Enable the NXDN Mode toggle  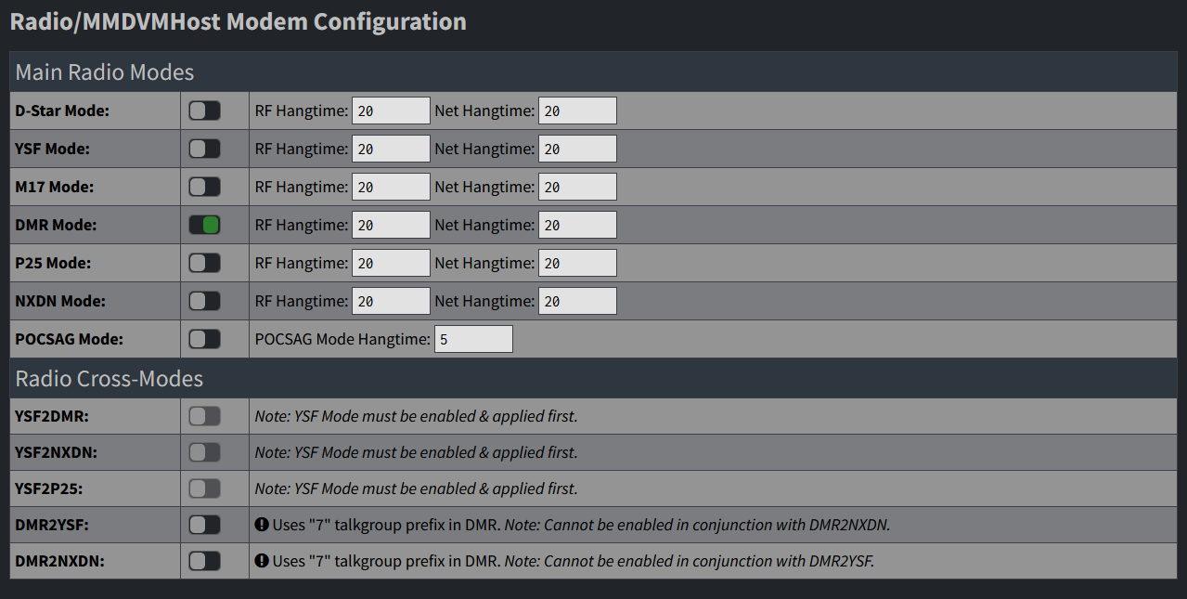[204, 301]
